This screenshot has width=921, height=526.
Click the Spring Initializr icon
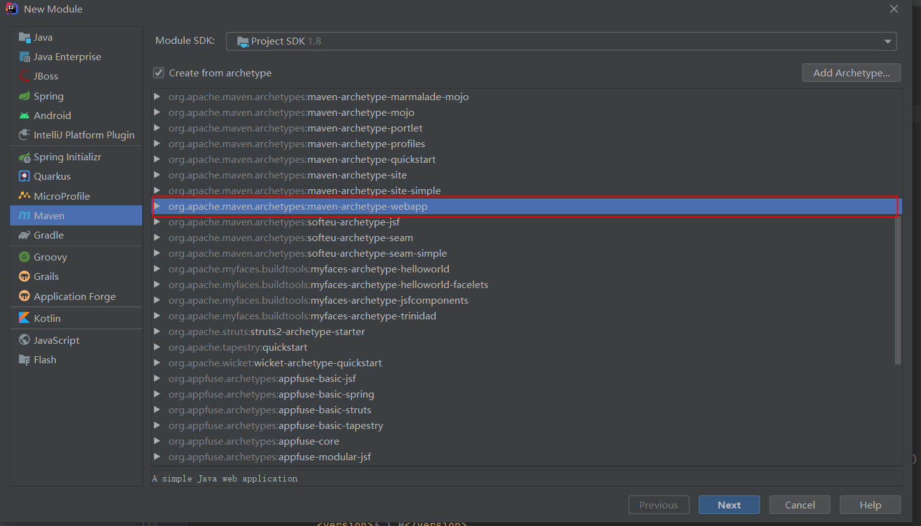[24, 157]
